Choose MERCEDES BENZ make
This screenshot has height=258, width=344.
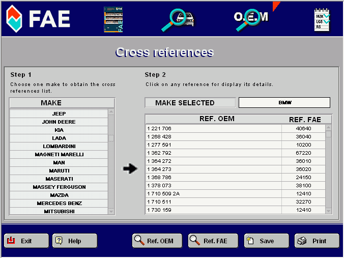coord(59,203)
